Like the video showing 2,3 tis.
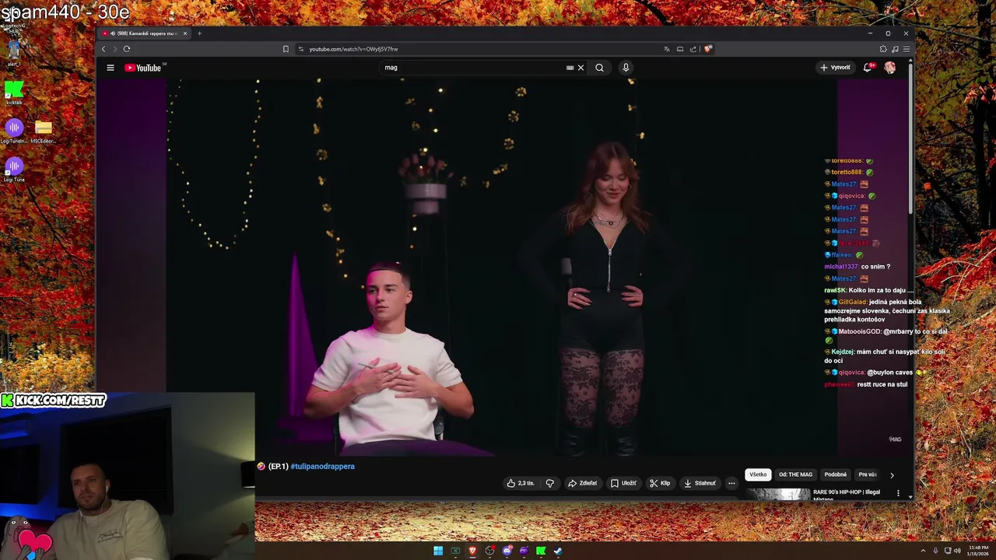This screenshot has width=996, height=560. tap(521, 483)
